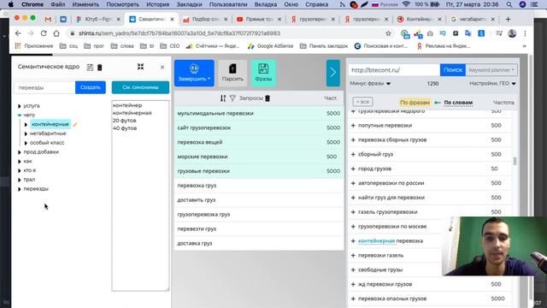Open the Закладки menu
This screenshot has height=308, width=547.
(x=189, y=4)
